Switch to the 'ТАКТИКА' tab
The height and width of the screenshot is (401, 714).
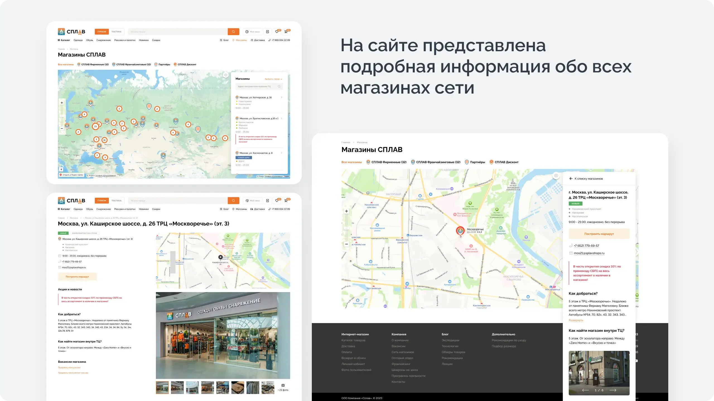pos(116,31)
